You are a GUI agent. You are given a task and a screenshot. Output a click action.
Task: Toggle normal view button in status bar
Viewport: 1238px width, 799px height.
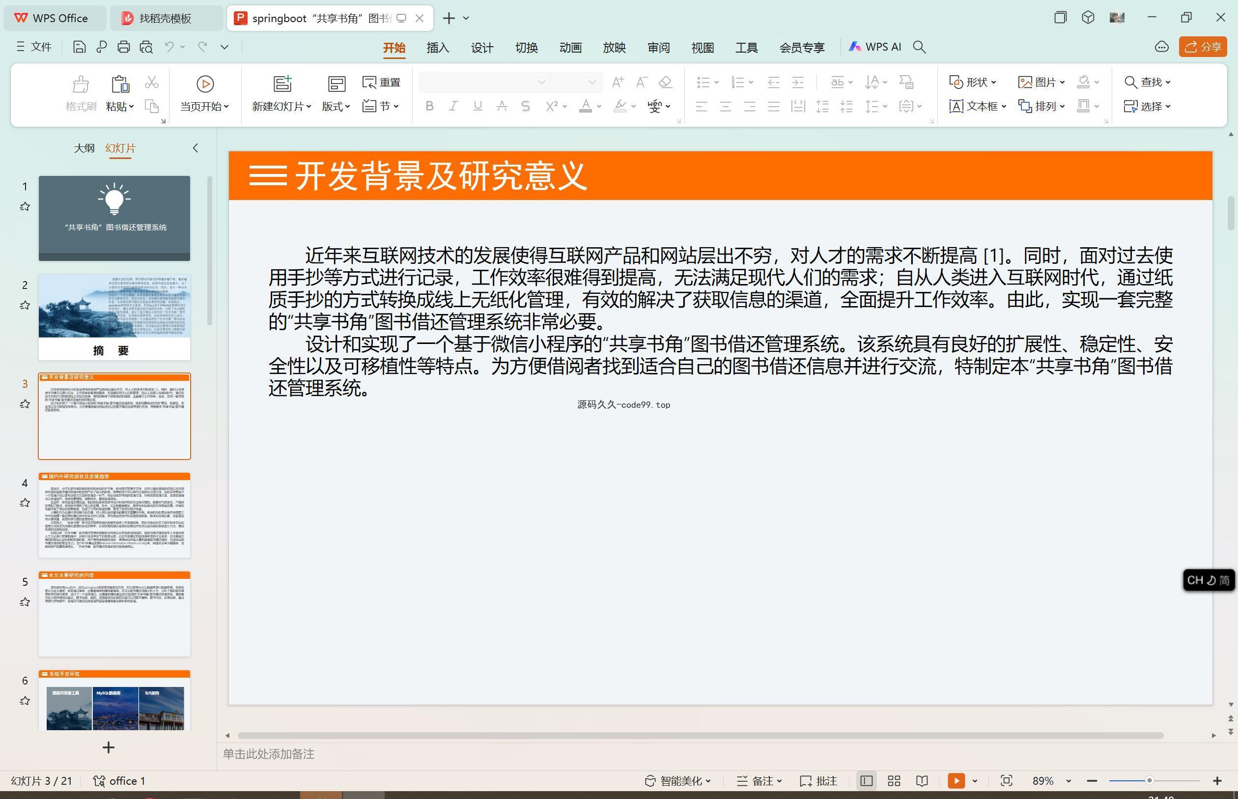click(x=866, y=781)
